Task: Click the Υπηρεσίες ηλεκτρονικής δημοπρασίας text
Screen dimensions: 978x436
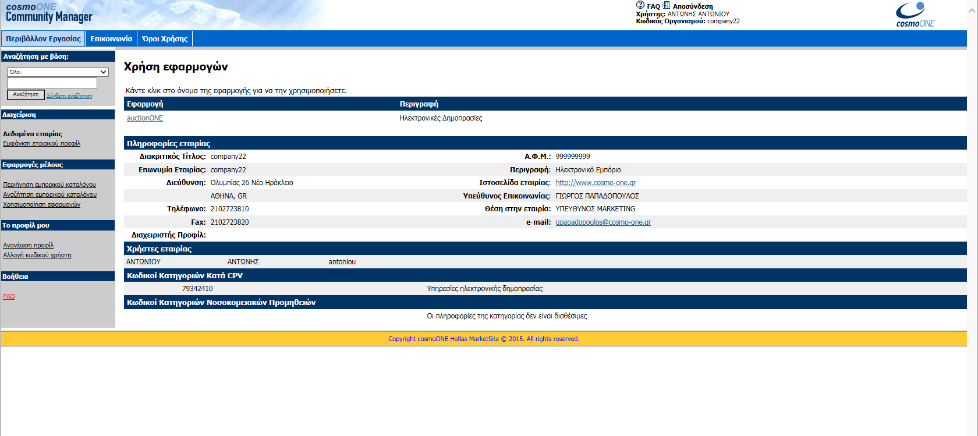Action: pos(484,289)
